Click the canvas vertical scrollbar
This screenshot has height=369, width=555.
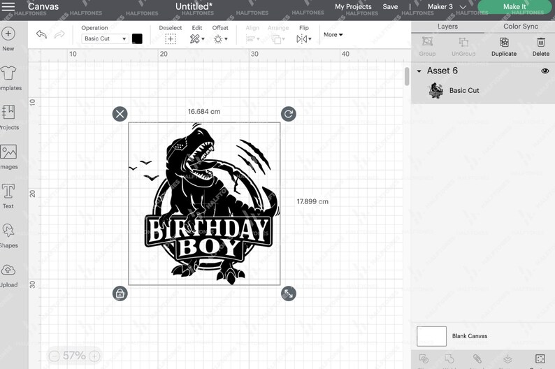point(407,76)
